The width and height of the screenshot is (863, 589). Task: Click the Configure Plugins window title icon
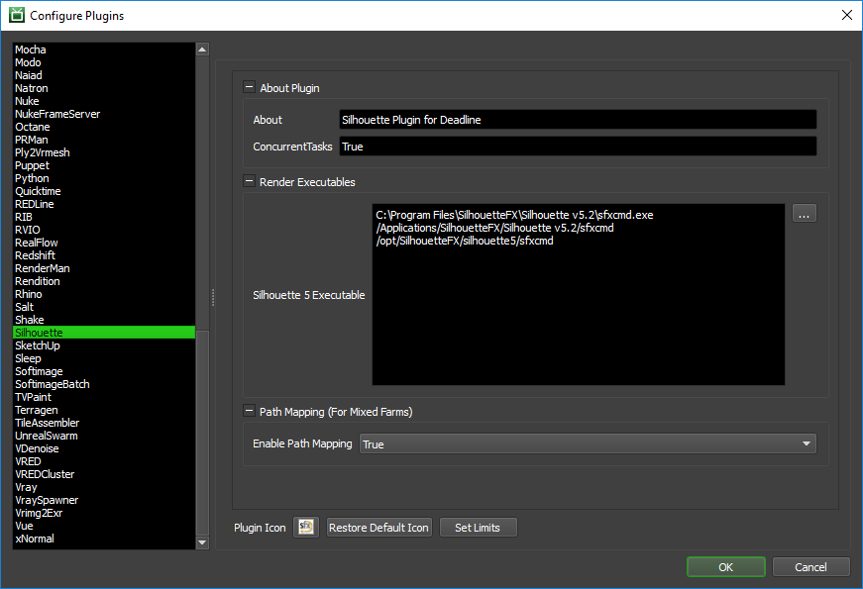[x=17, y=15]
